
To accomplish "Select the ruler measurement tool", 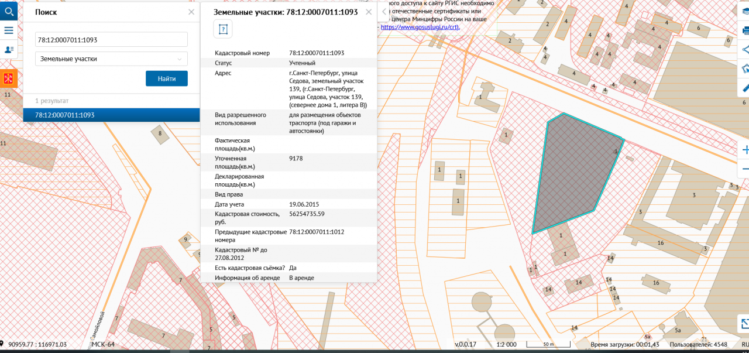I will [745, 89].
